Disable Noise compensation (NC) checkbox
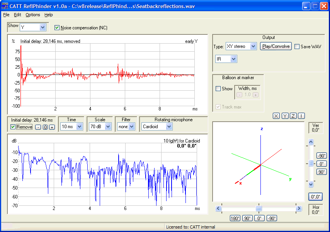This screenshot has height=232, width=330. [57, 28]
